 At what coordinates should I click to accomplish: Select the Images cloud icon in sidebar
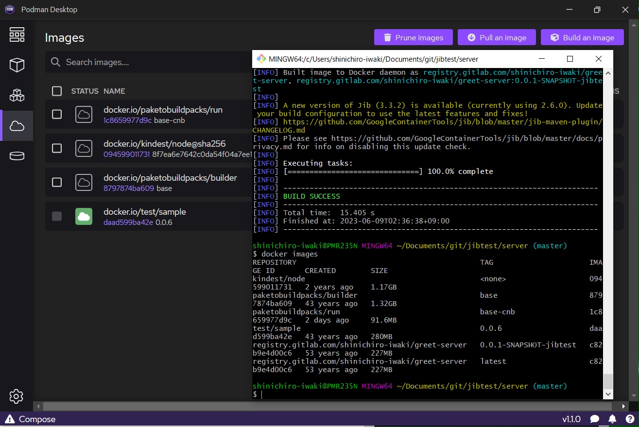click(x=17, y=126)
